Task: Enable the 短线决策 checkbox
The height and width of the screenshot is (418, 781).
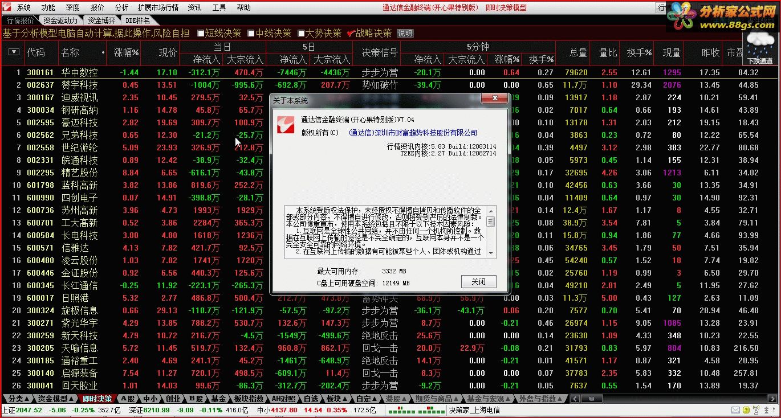Action: tap(201, 34)
